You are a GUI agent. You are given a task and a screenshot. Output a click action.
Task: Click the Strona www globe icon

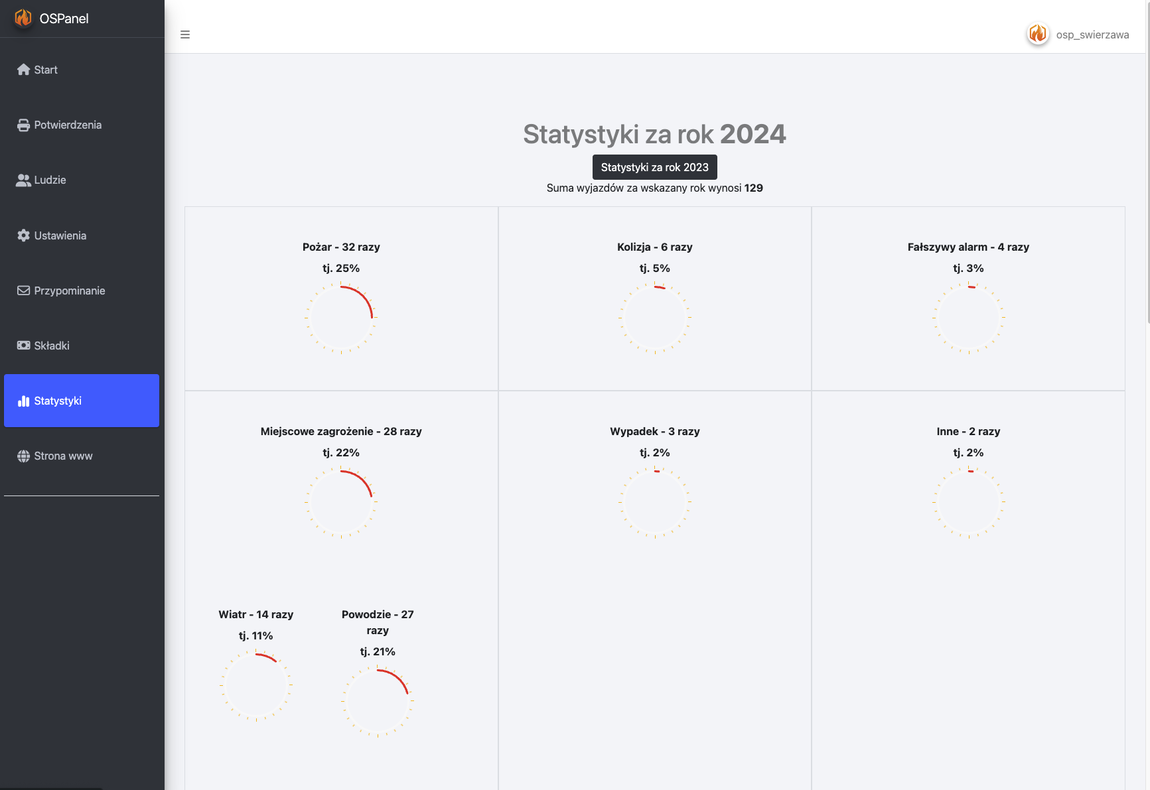tap(24, 456)
